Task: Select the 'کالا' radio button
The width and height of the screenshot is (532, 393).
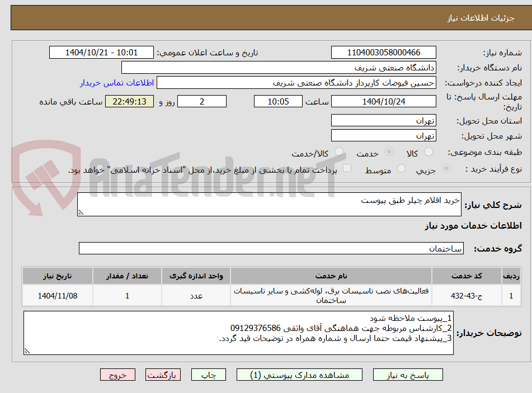Action: [429, 151]
